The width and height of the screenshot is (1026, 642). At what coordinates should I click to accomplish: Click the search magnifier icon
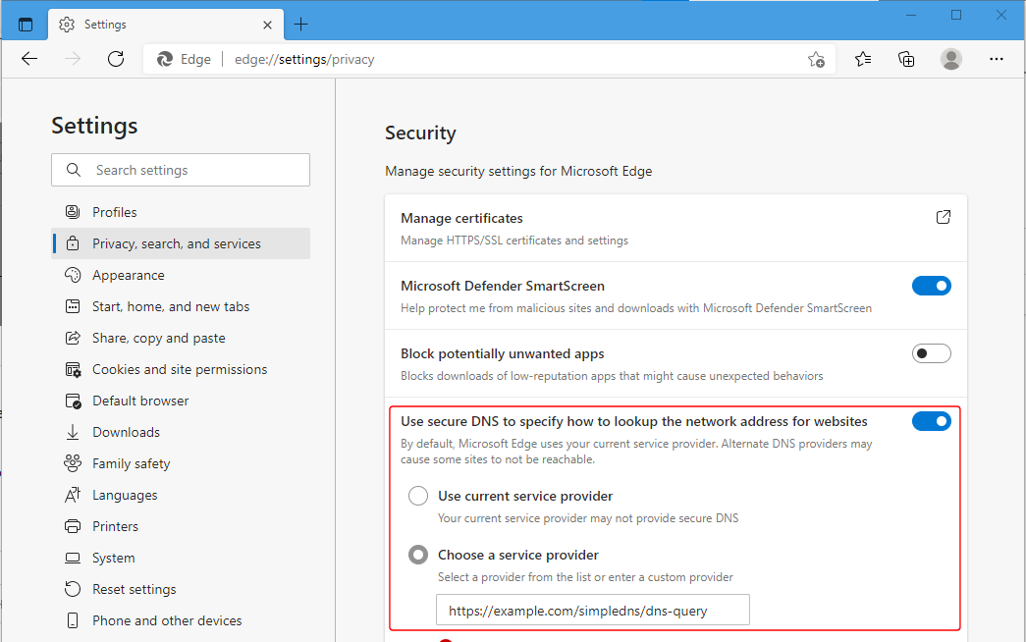point(74,170)
